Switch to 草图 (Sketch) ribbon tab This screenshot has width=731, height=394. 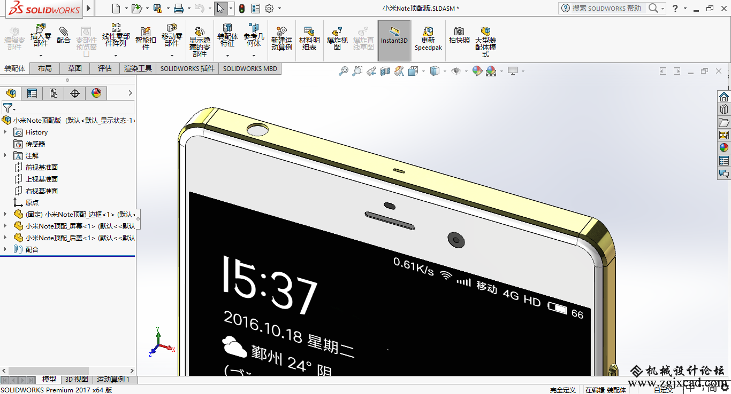[75, 68]
